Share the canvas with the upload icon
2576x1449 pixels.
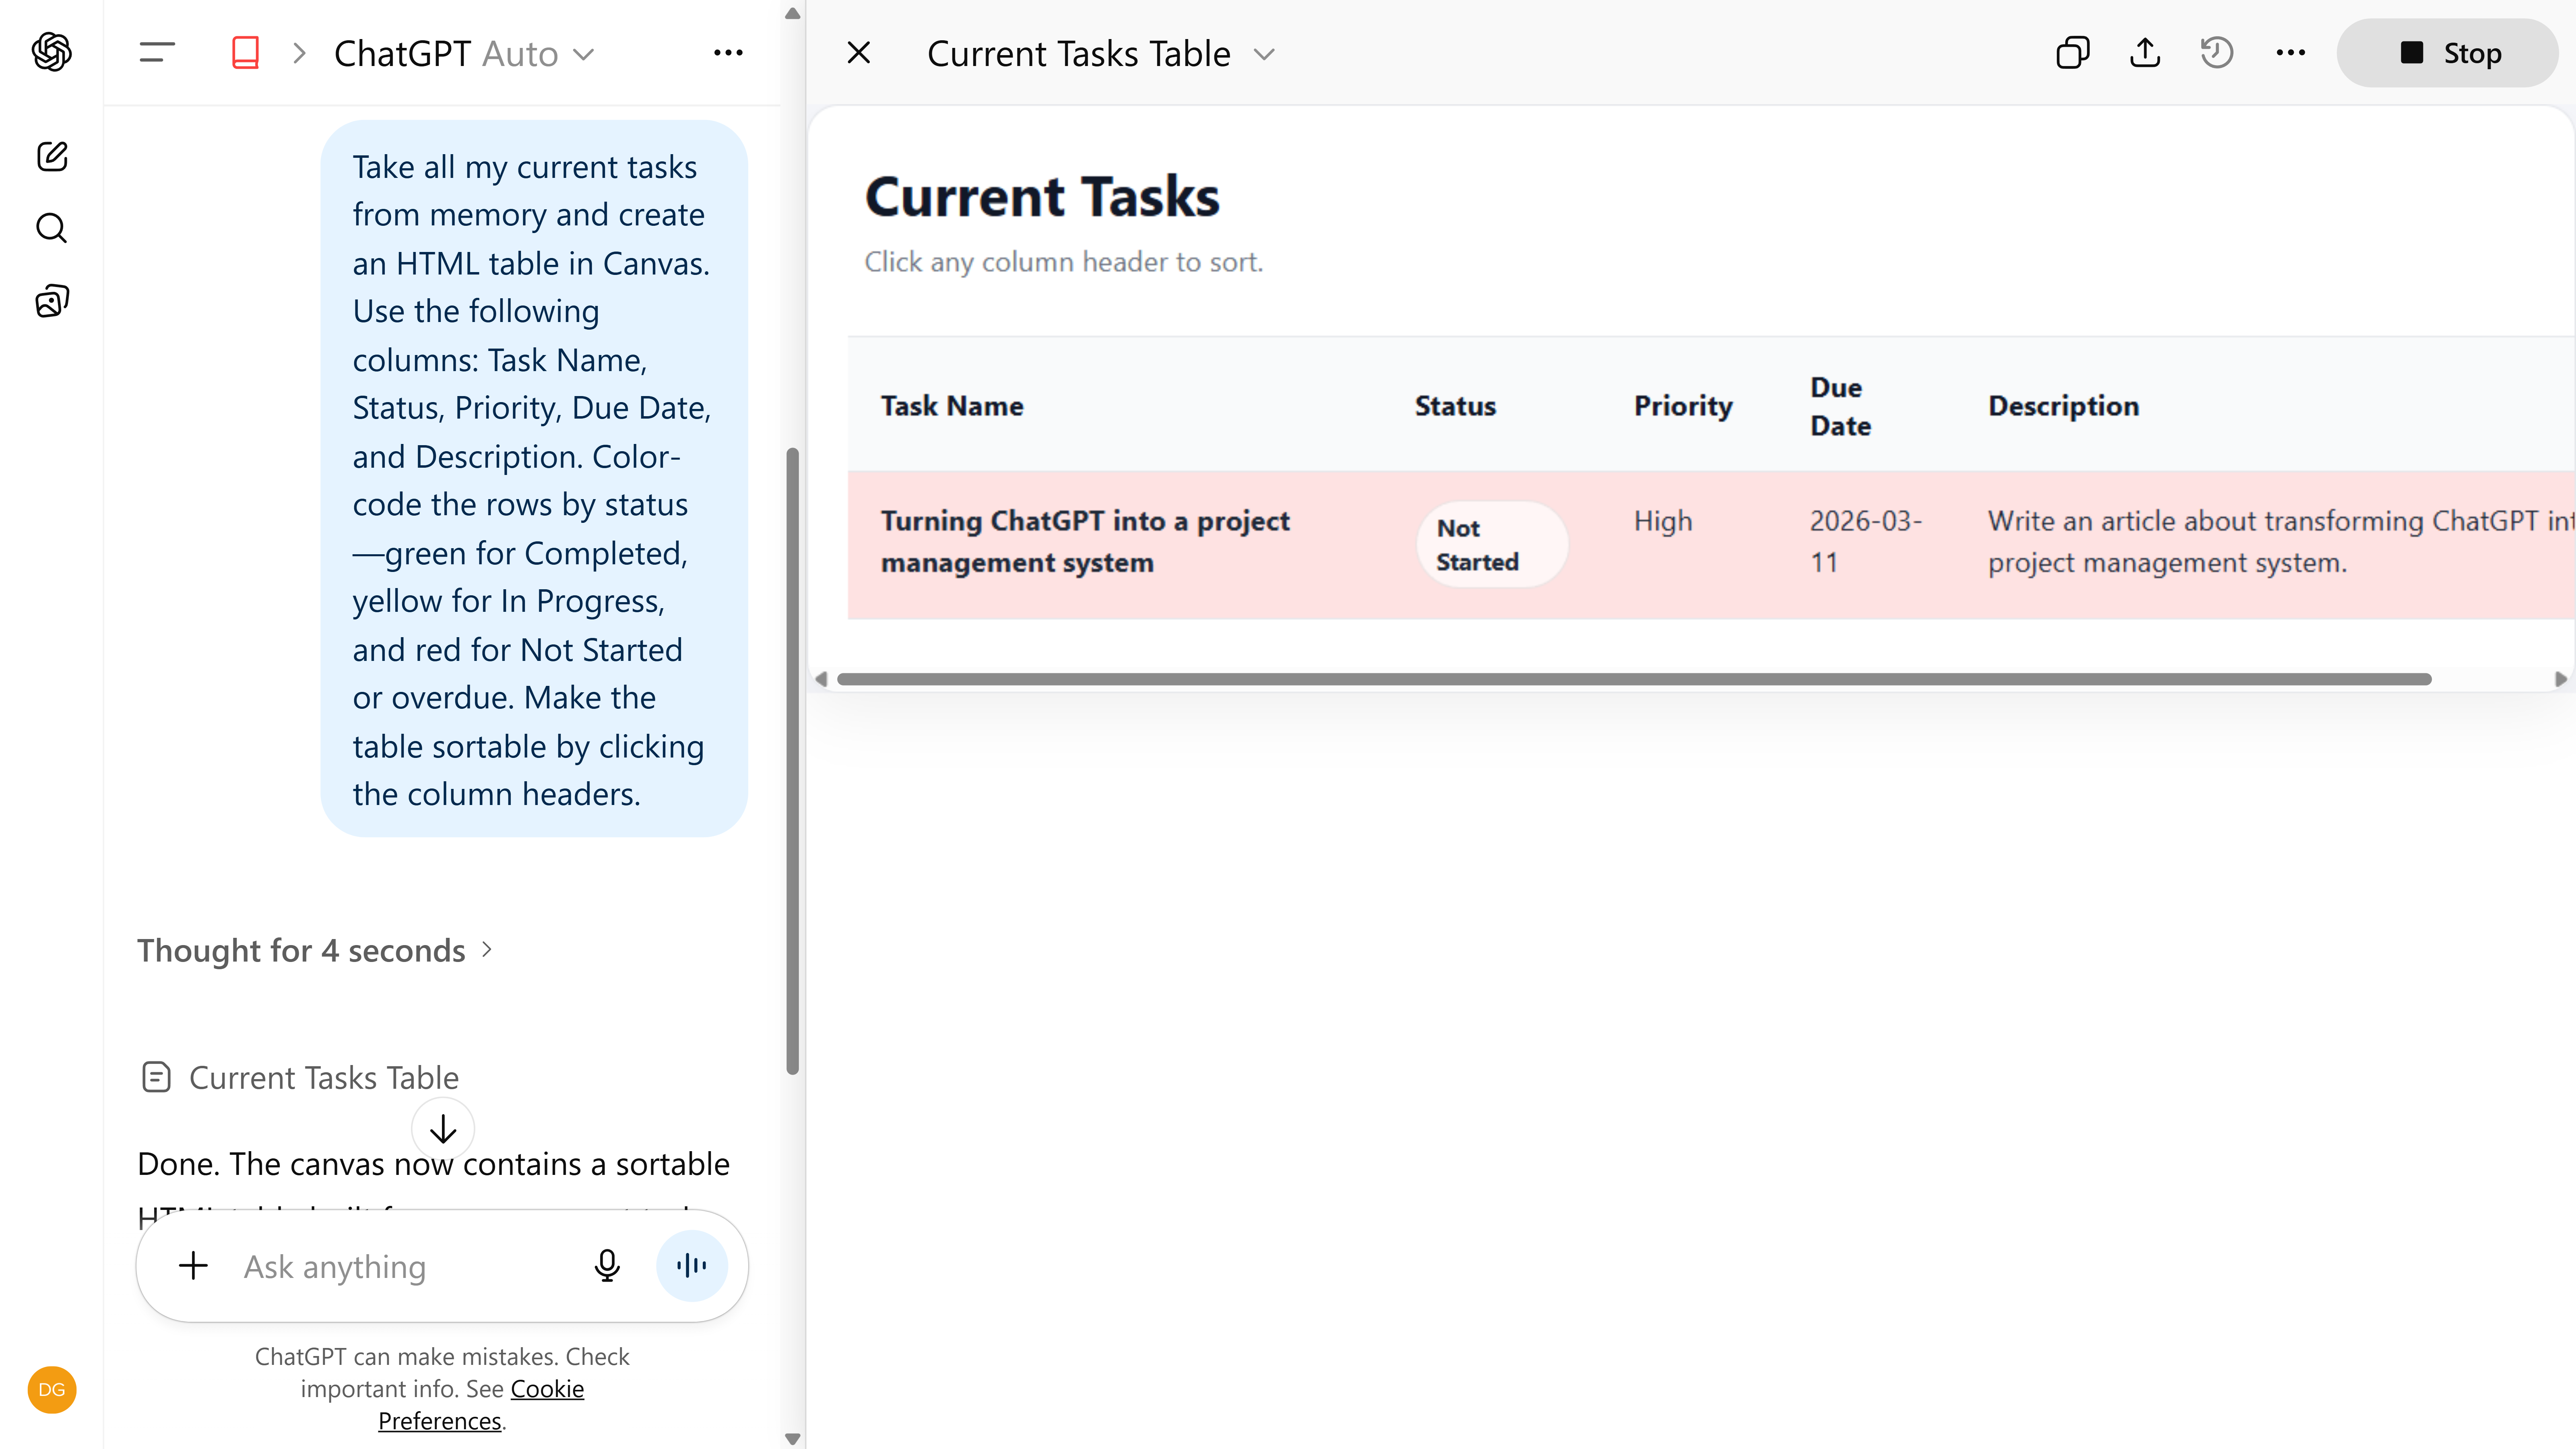(x=2145, y=53)
